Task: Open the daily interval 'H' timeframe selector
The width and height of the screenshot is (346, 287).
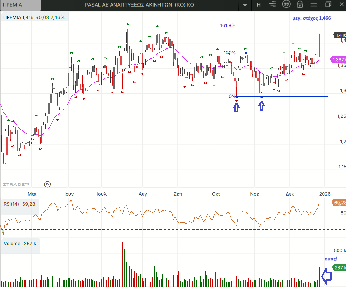Action: pyautogui.click(x=259, y=5)
